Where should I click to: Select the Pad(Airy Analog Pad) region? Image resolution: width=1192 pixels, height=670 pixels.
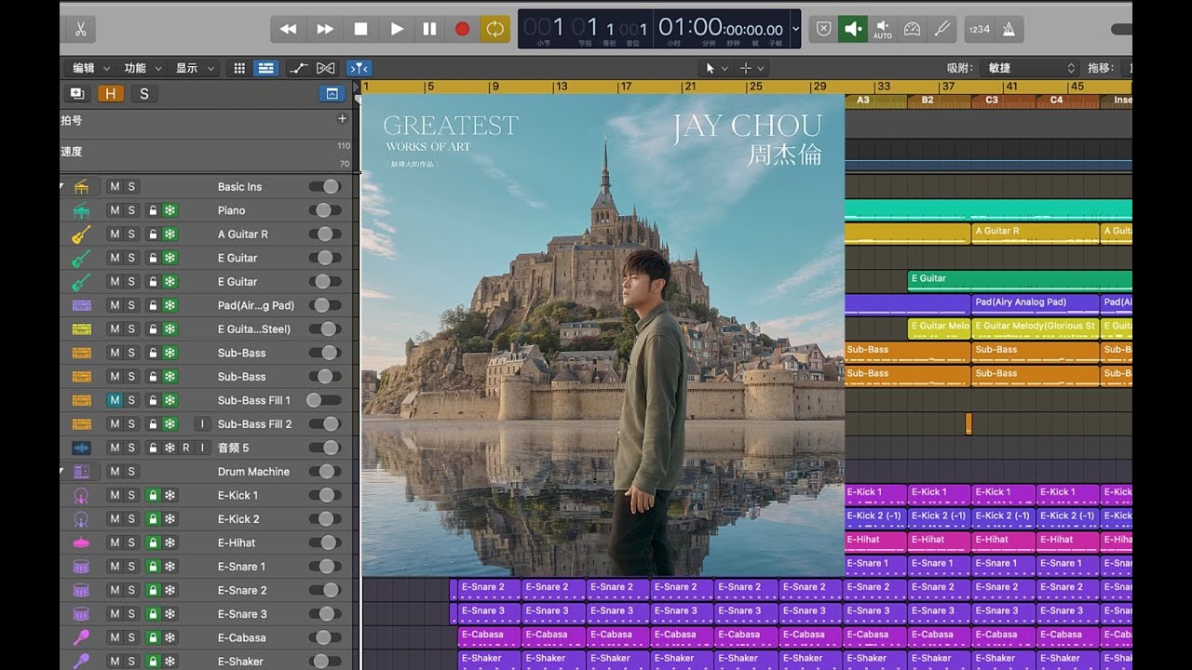pyautogui.click(x=1036, y=304)
